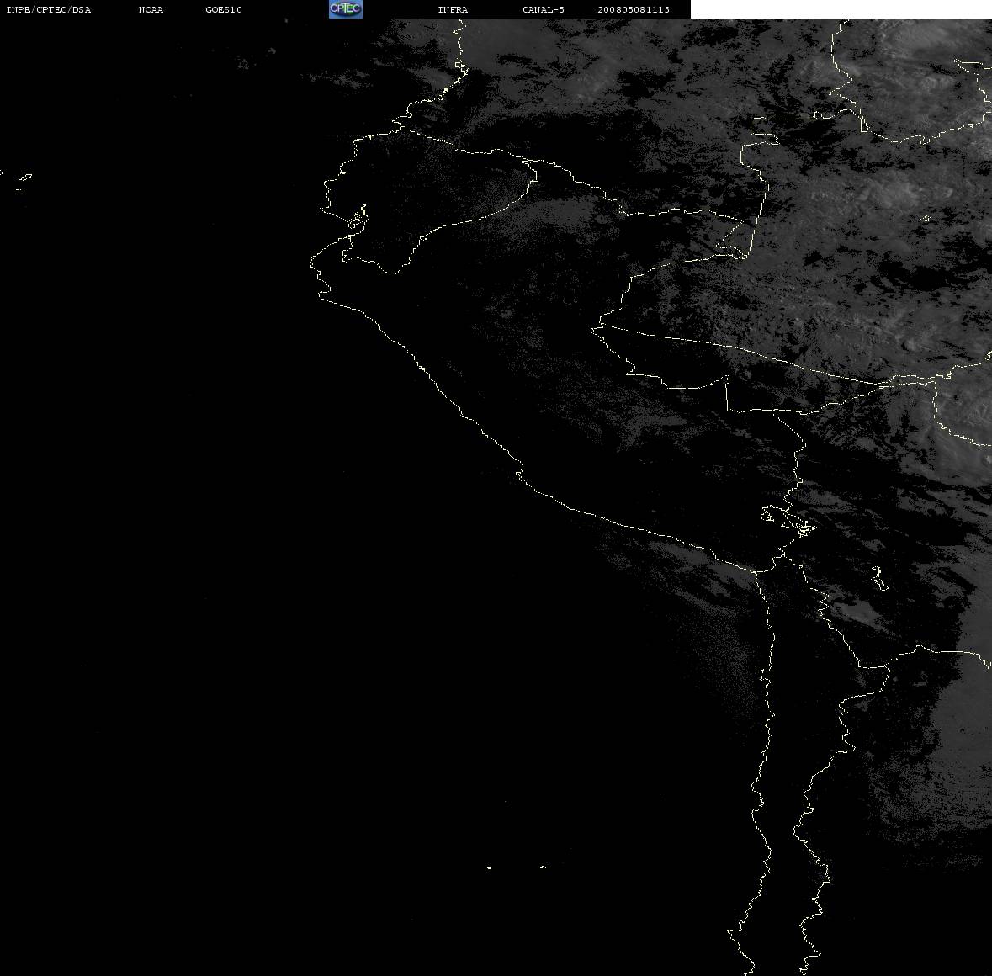
Task: Select the CANAL-5 header label
Action: coord(544,9)
